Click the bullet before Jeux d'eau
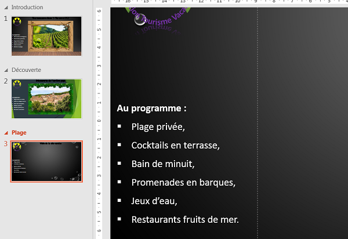 click(119, 201)
